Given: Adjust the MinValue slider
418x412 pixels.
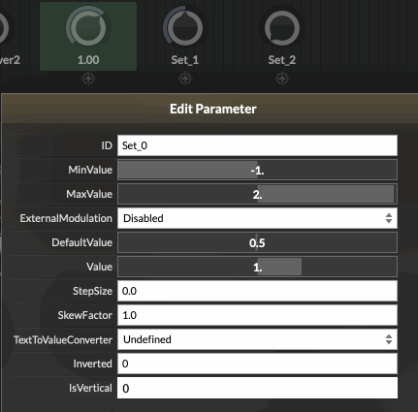Looking at the screenshot, I should [x=257, y=170].
